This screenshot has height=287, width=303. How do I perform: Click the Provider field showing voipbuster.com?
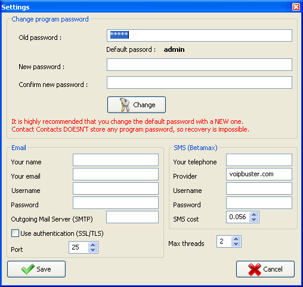(259, 174)
